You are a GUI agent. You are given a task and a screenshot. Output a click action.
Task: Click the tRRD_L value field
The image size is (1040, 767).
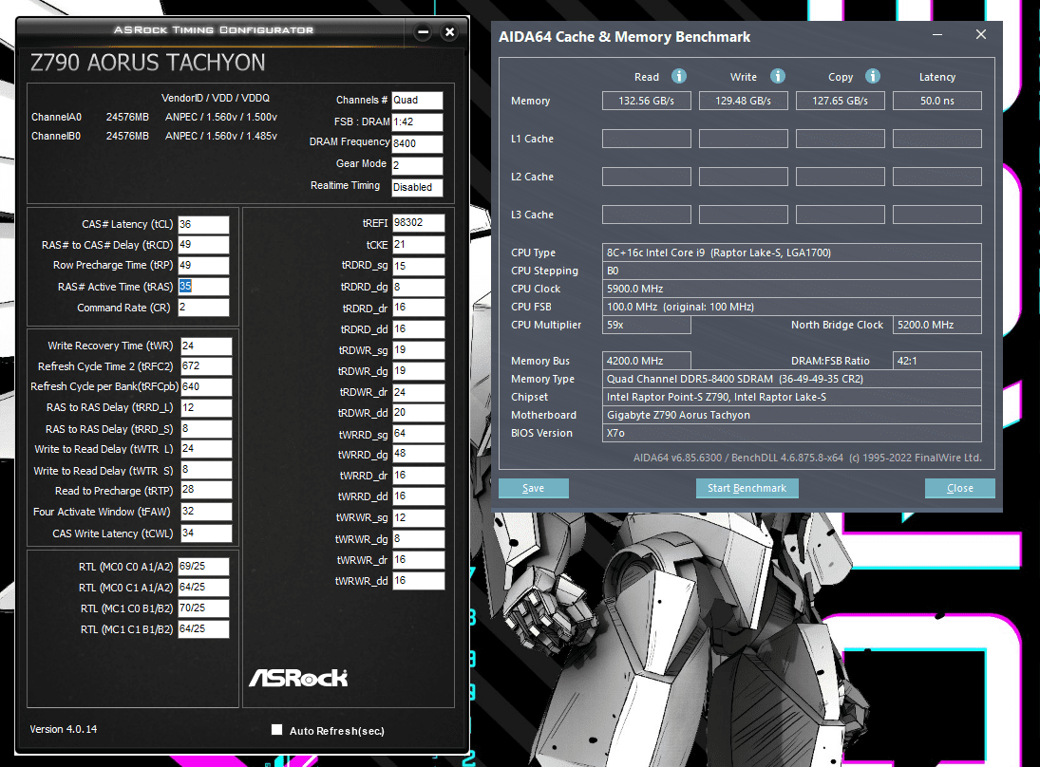206,407
